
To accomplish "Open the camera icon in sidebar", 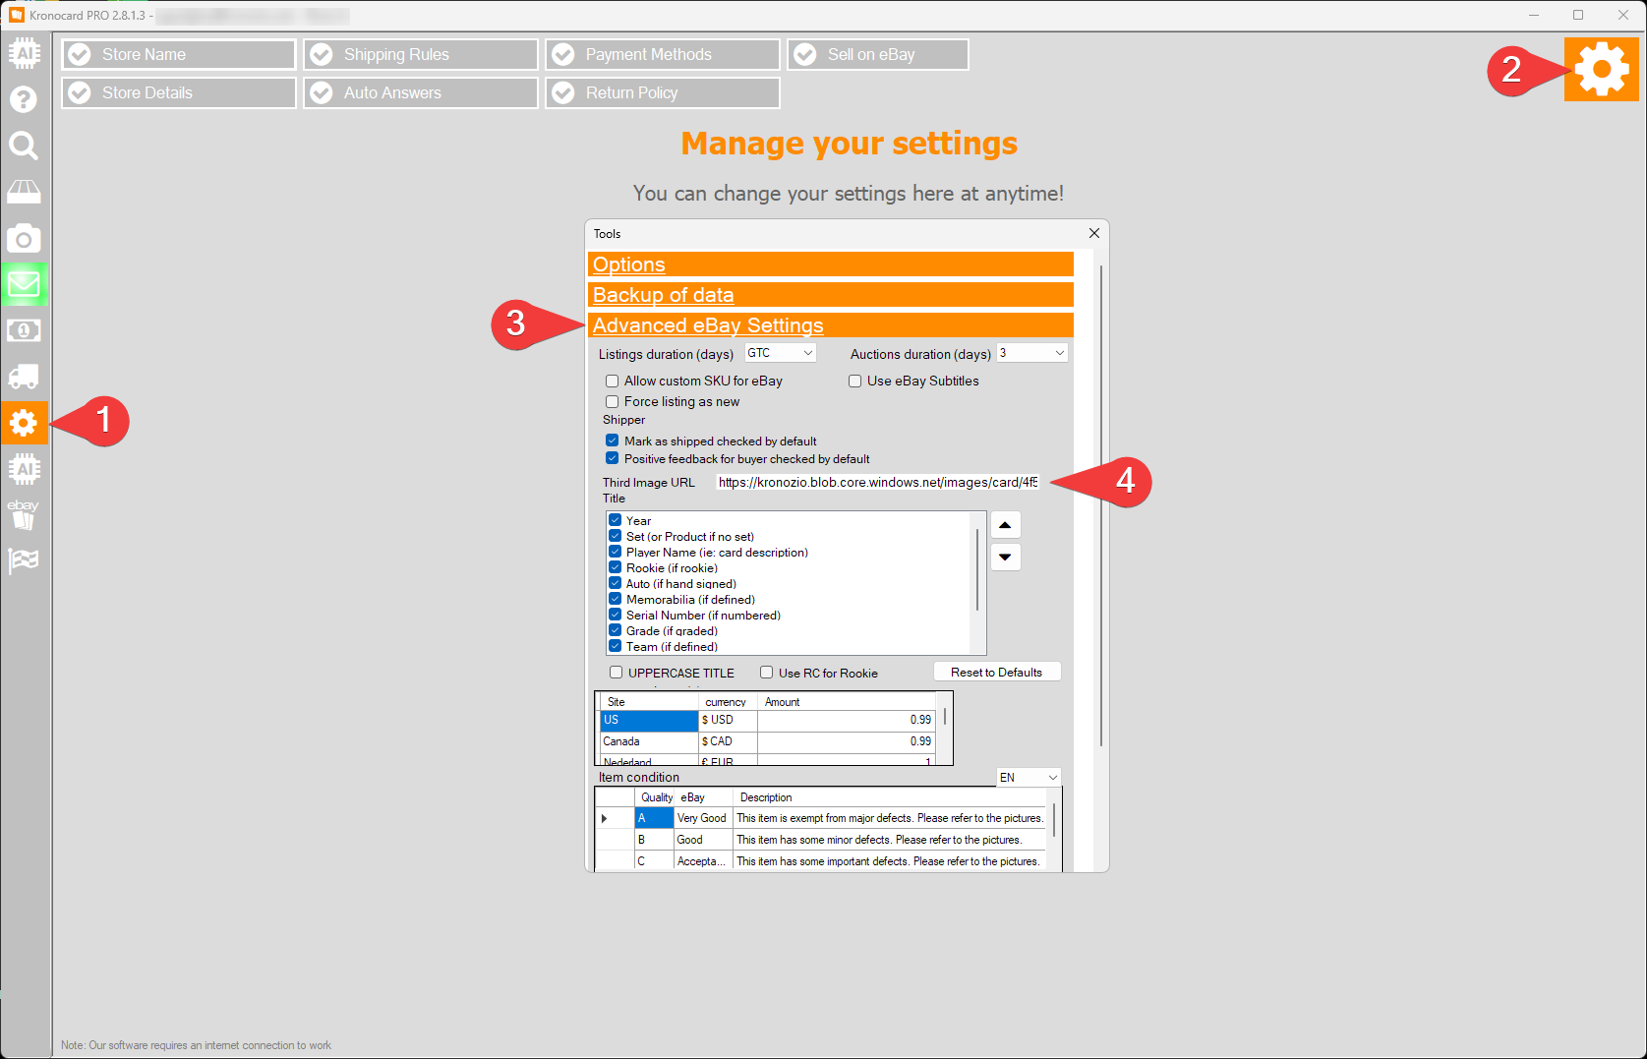I will (x=24, y=238).
